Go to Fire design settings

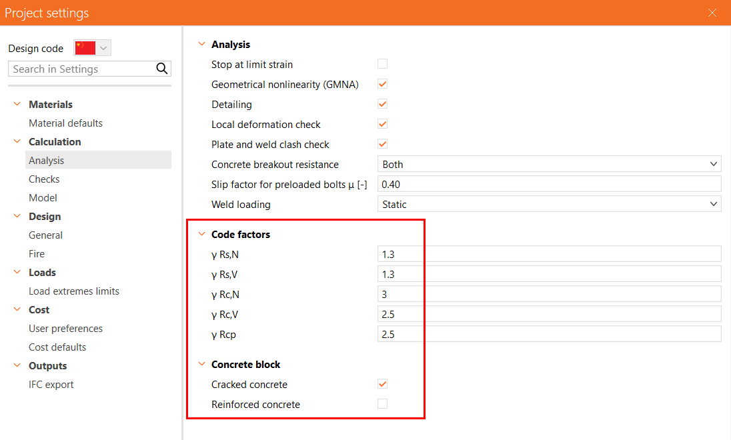[x=37, y=254]
